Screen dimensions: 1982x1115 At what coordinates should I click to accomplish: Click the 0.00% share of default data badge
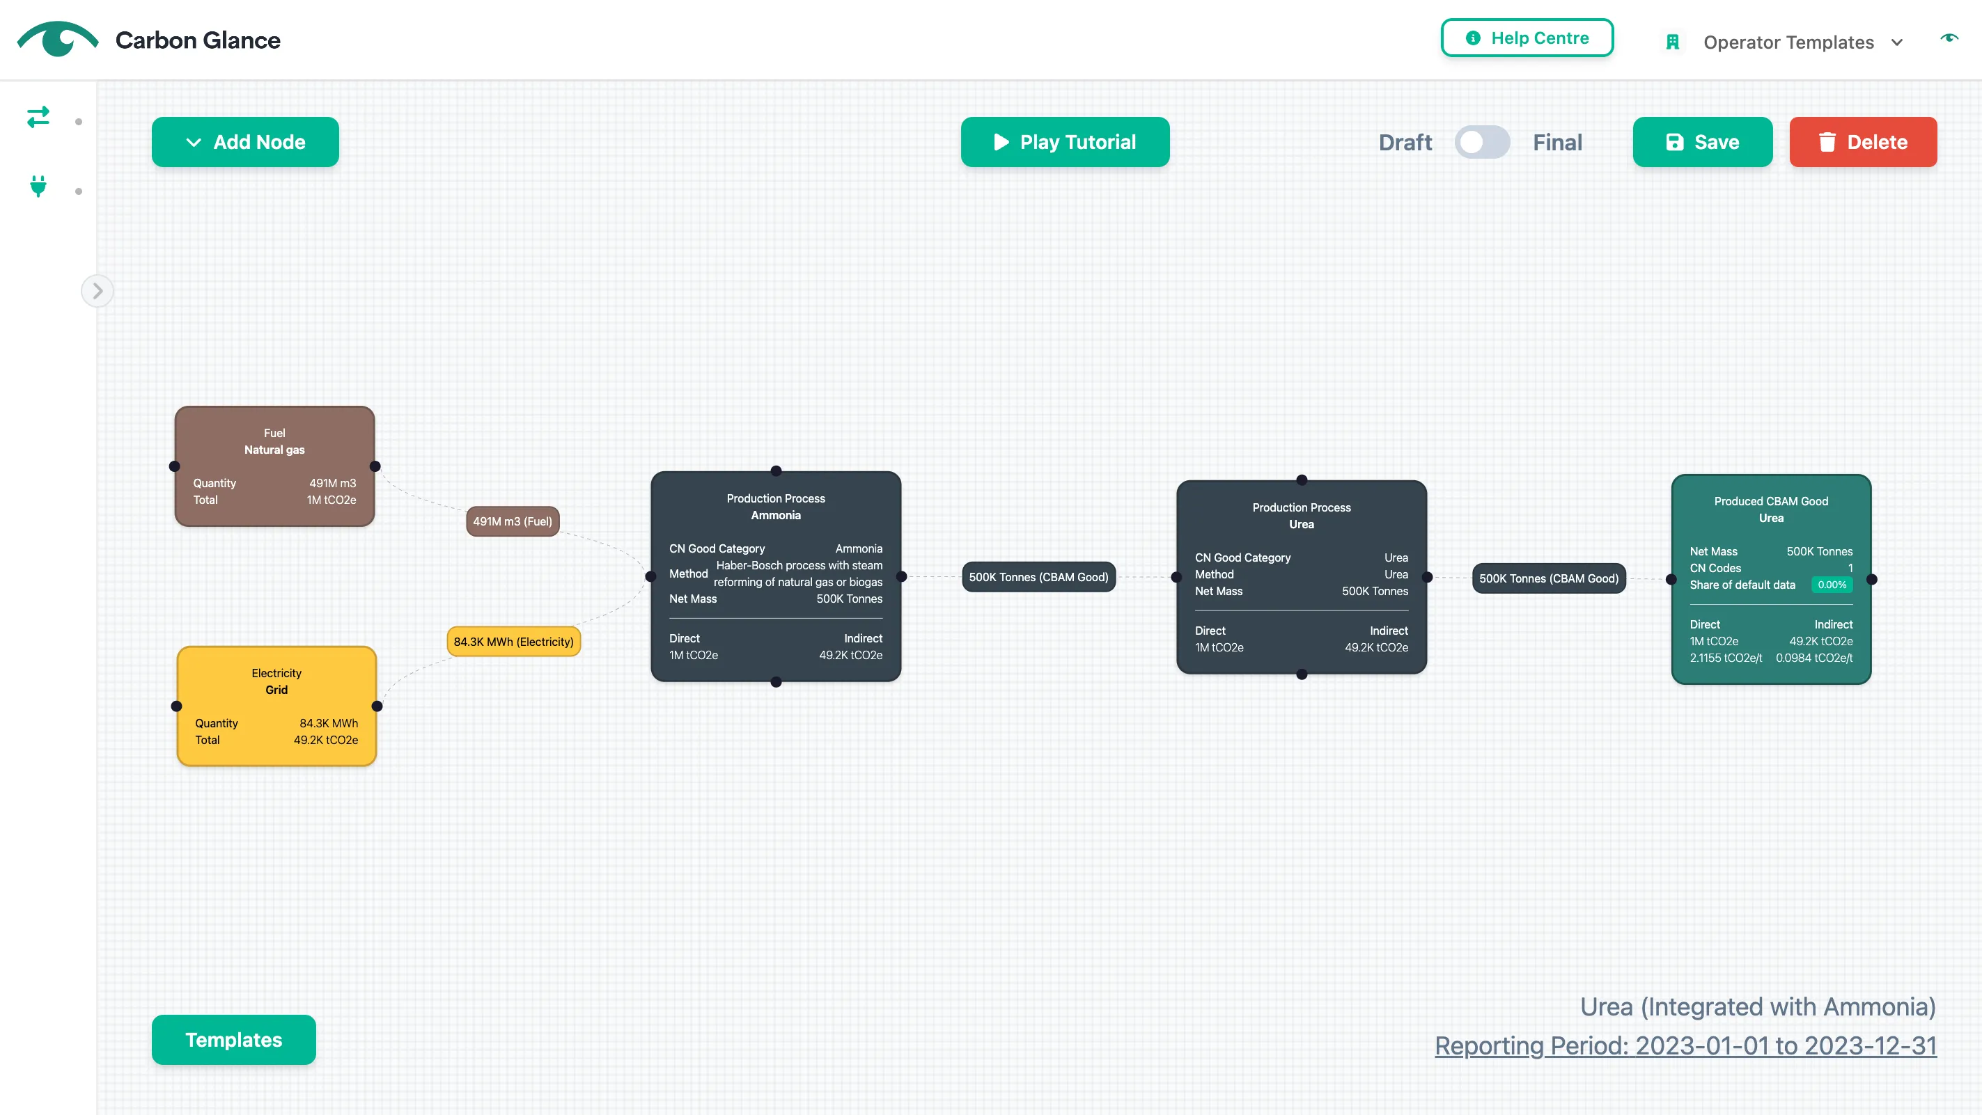(1831, 584)
